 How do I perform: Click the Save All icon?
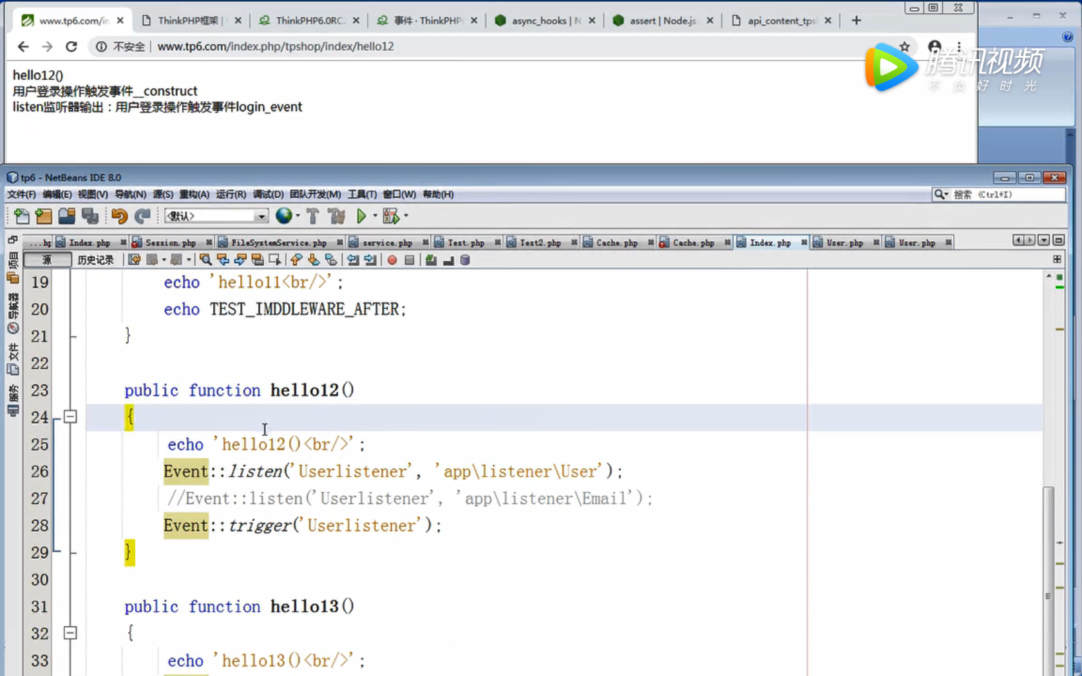pos(90,216)
